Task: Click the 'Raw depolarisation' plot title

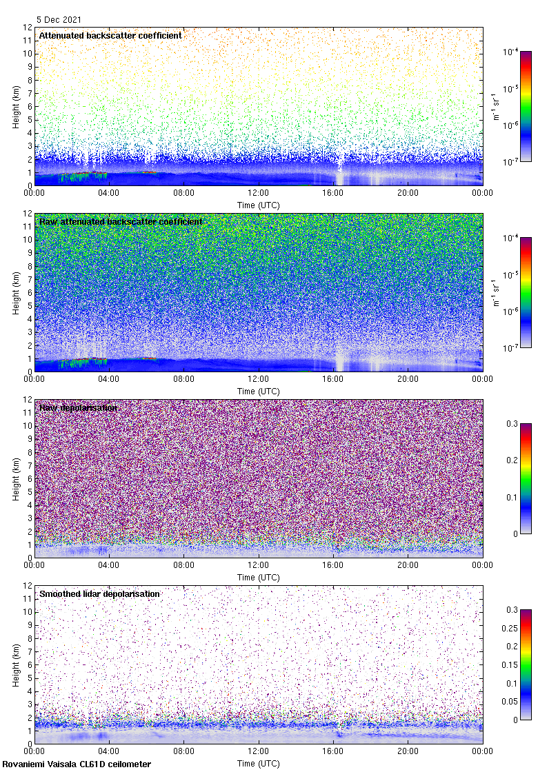Action: (x=79, y=407)
